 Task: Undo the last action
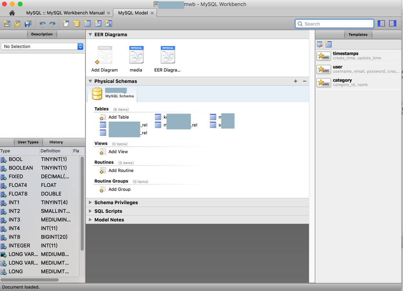pos(42,24)
